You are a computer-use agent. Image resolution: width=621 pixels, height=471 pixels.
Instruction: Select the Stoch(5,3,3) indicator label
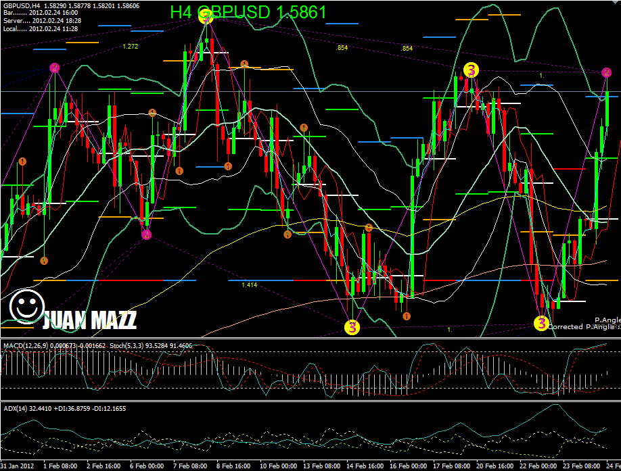(161, 345)
